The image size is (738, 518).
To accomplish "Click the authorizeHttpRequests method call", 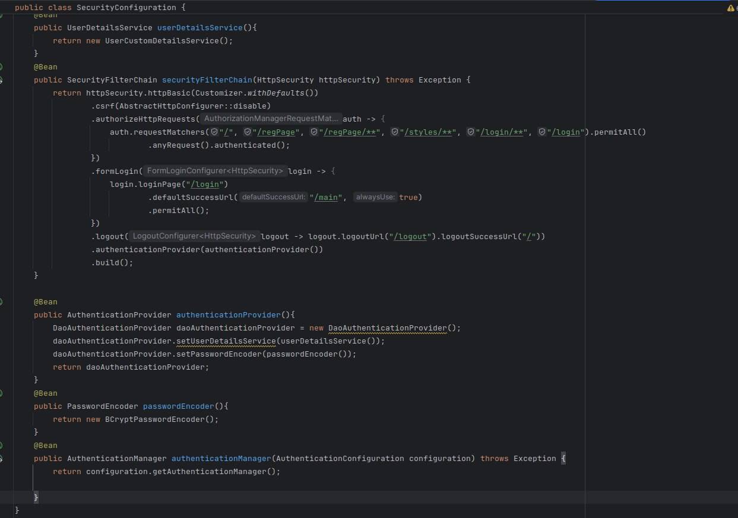I will click(145, 119).
